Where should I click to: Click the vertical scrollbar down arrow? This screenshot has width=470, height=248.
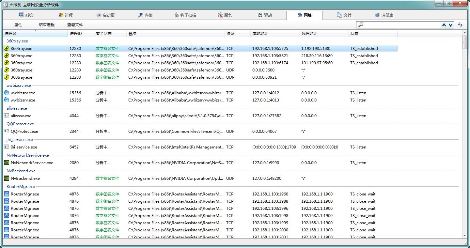coord(465,235)
